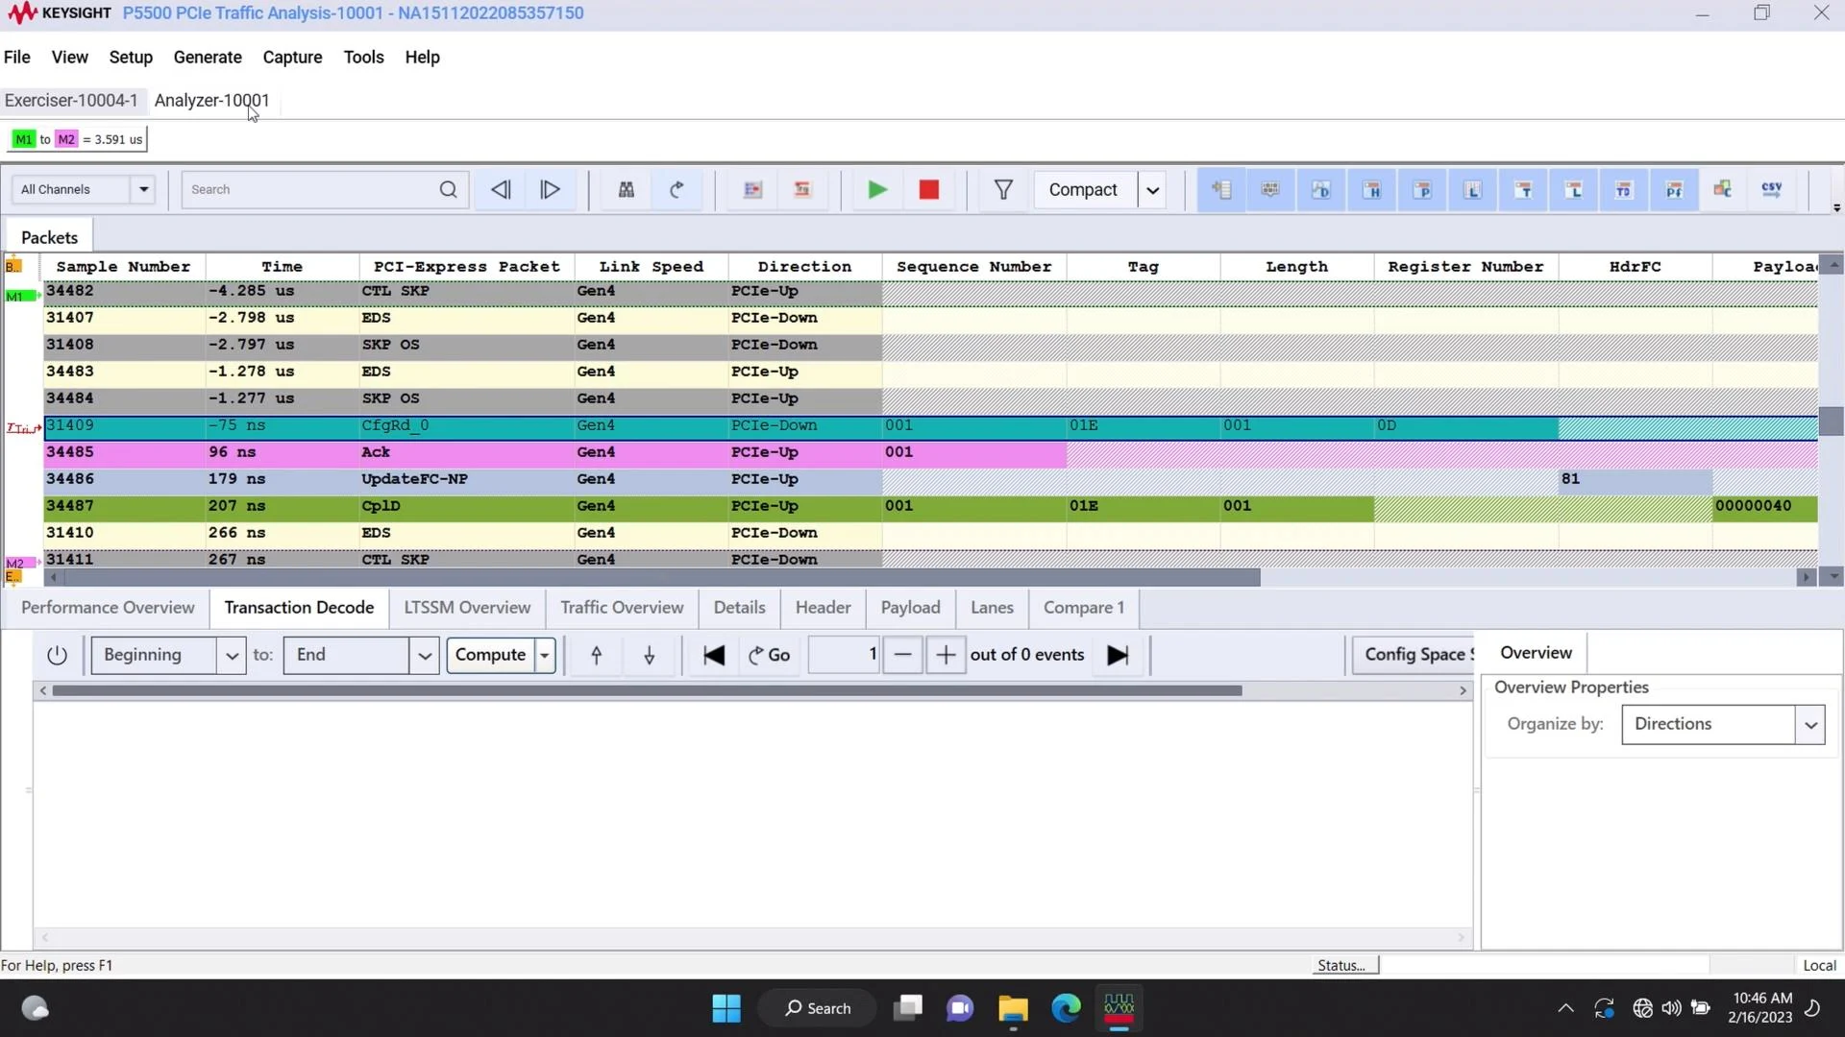Open the Traffic Overview tab
The width and height of the screenshot is (1845, 1037).
click(x=622, y=607)
